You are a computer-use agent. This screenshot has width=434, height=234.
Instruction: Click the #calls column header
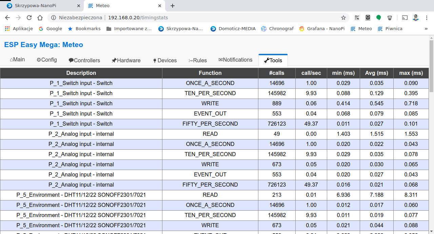pyautogui.click(x=277, y=73)
